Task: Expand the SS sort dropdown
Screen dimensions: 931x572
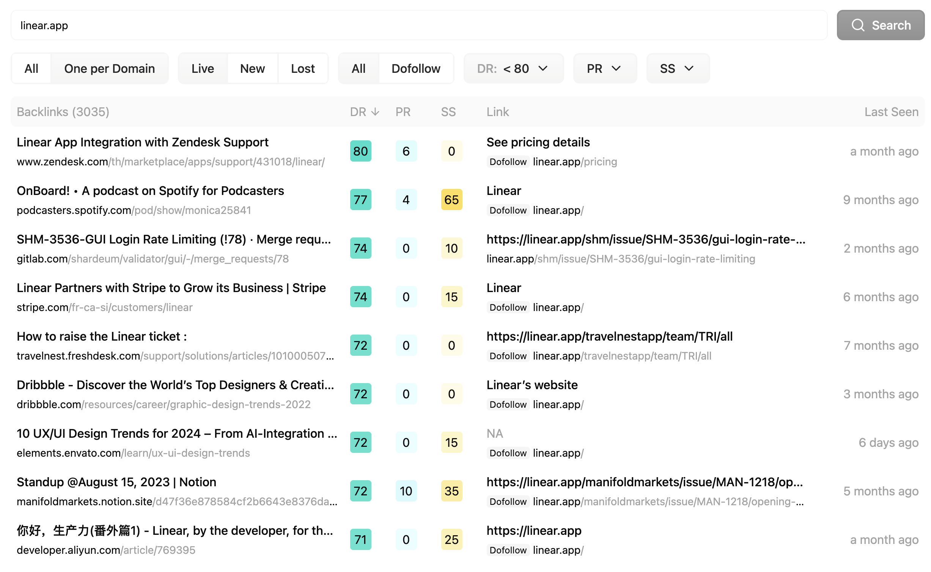Action: click(x=676, y=67)
